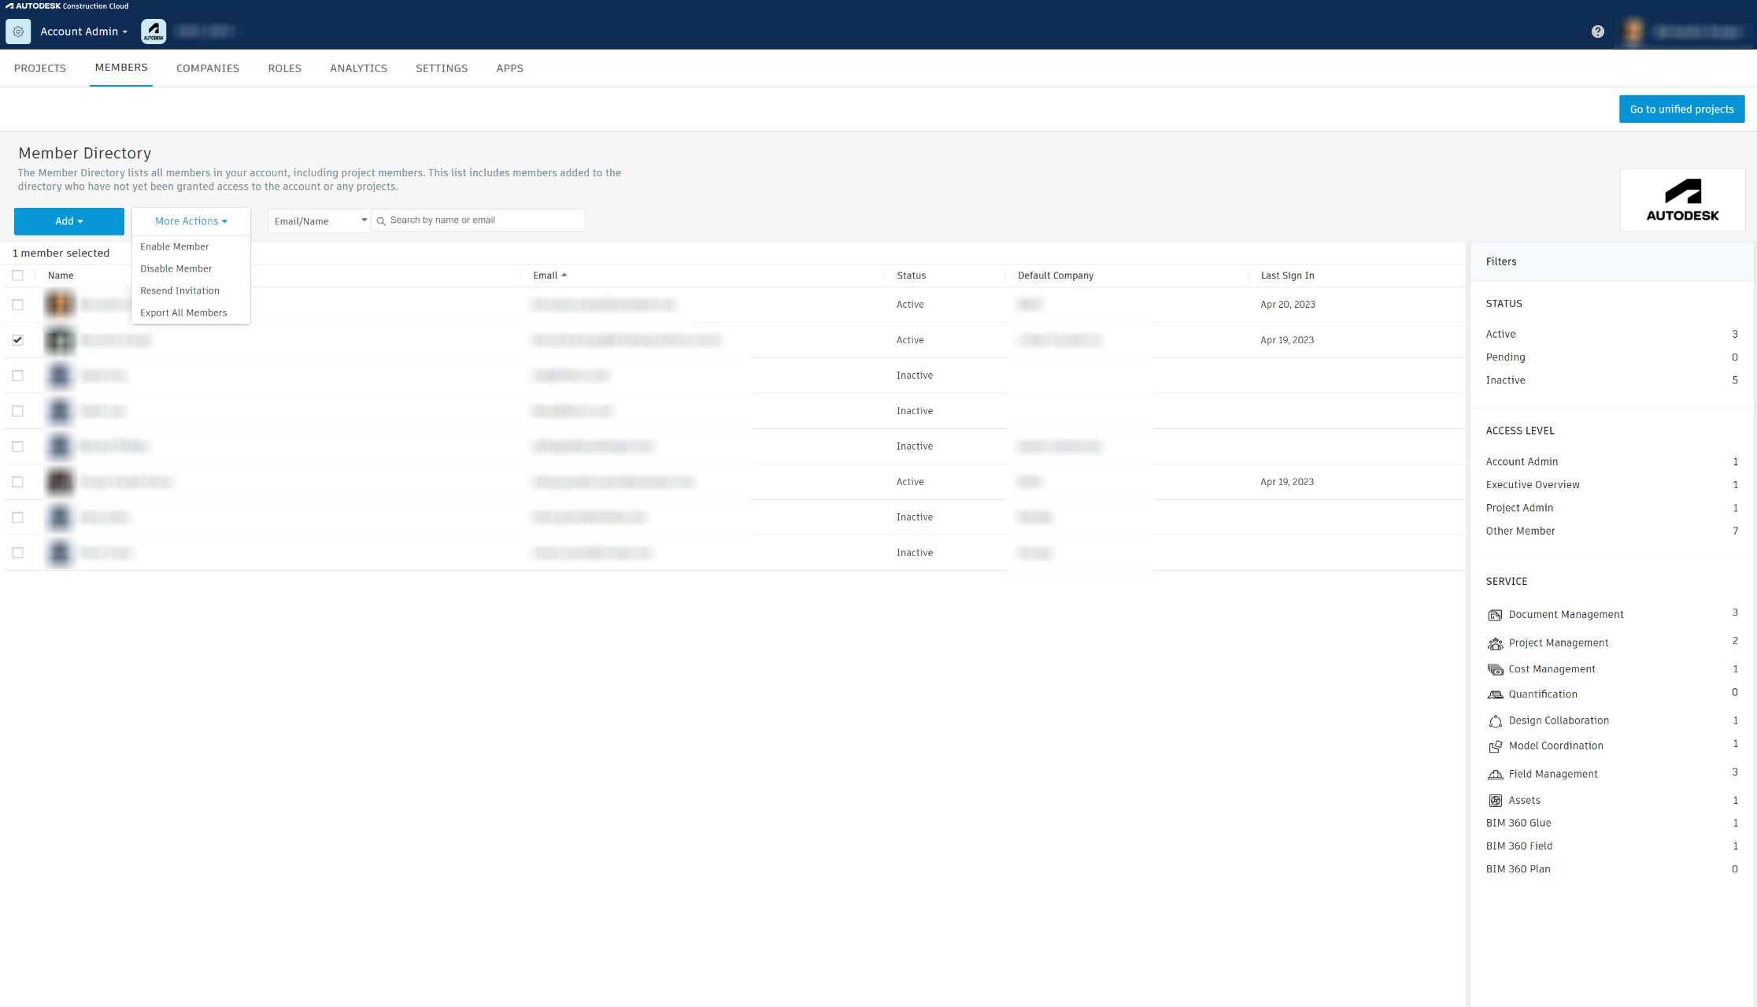Check the checkbox for the first member row
1757x1007 pixels.
pyautogui.click(x=18, y=304)
